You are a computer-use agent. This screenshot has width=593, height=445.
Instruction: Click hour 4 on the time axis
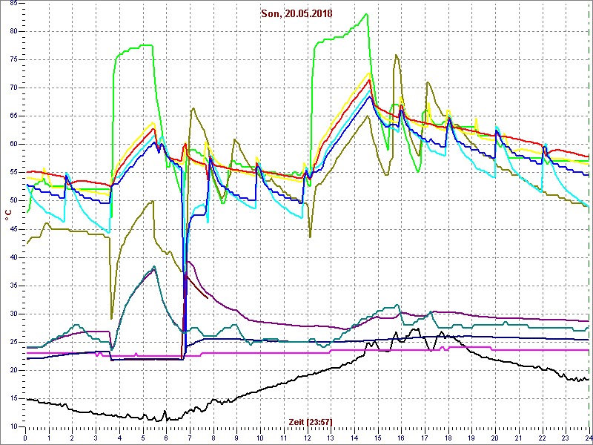point(119,438)
